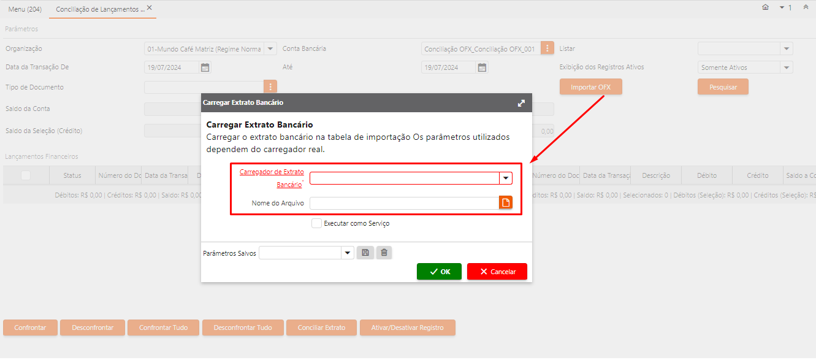
Task: Click the Descrição column header
Action: coord(656,175)
